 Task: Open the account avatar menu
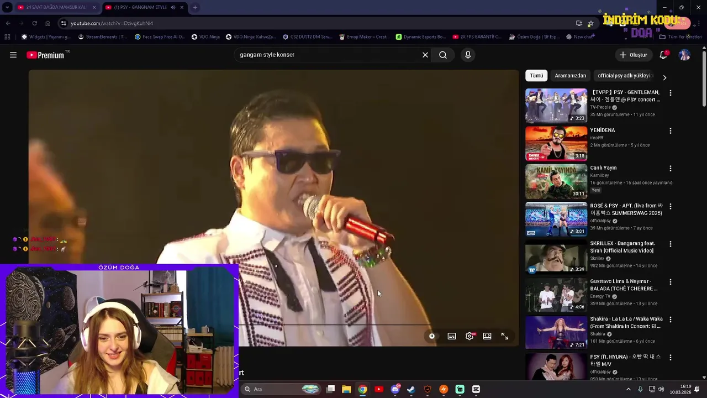(x=684, y=55)
